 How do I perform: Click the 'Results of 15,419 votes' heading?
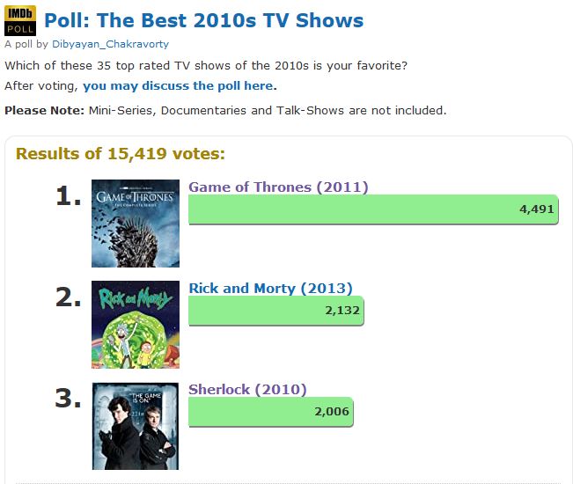coord(121,154)
